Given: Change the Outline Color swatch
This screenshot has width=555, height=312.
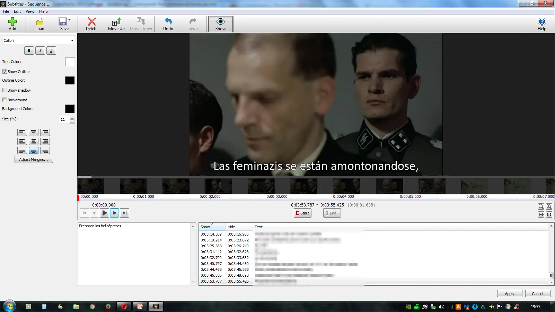Looking at the screenshot, I should click(x=70, y=81).
